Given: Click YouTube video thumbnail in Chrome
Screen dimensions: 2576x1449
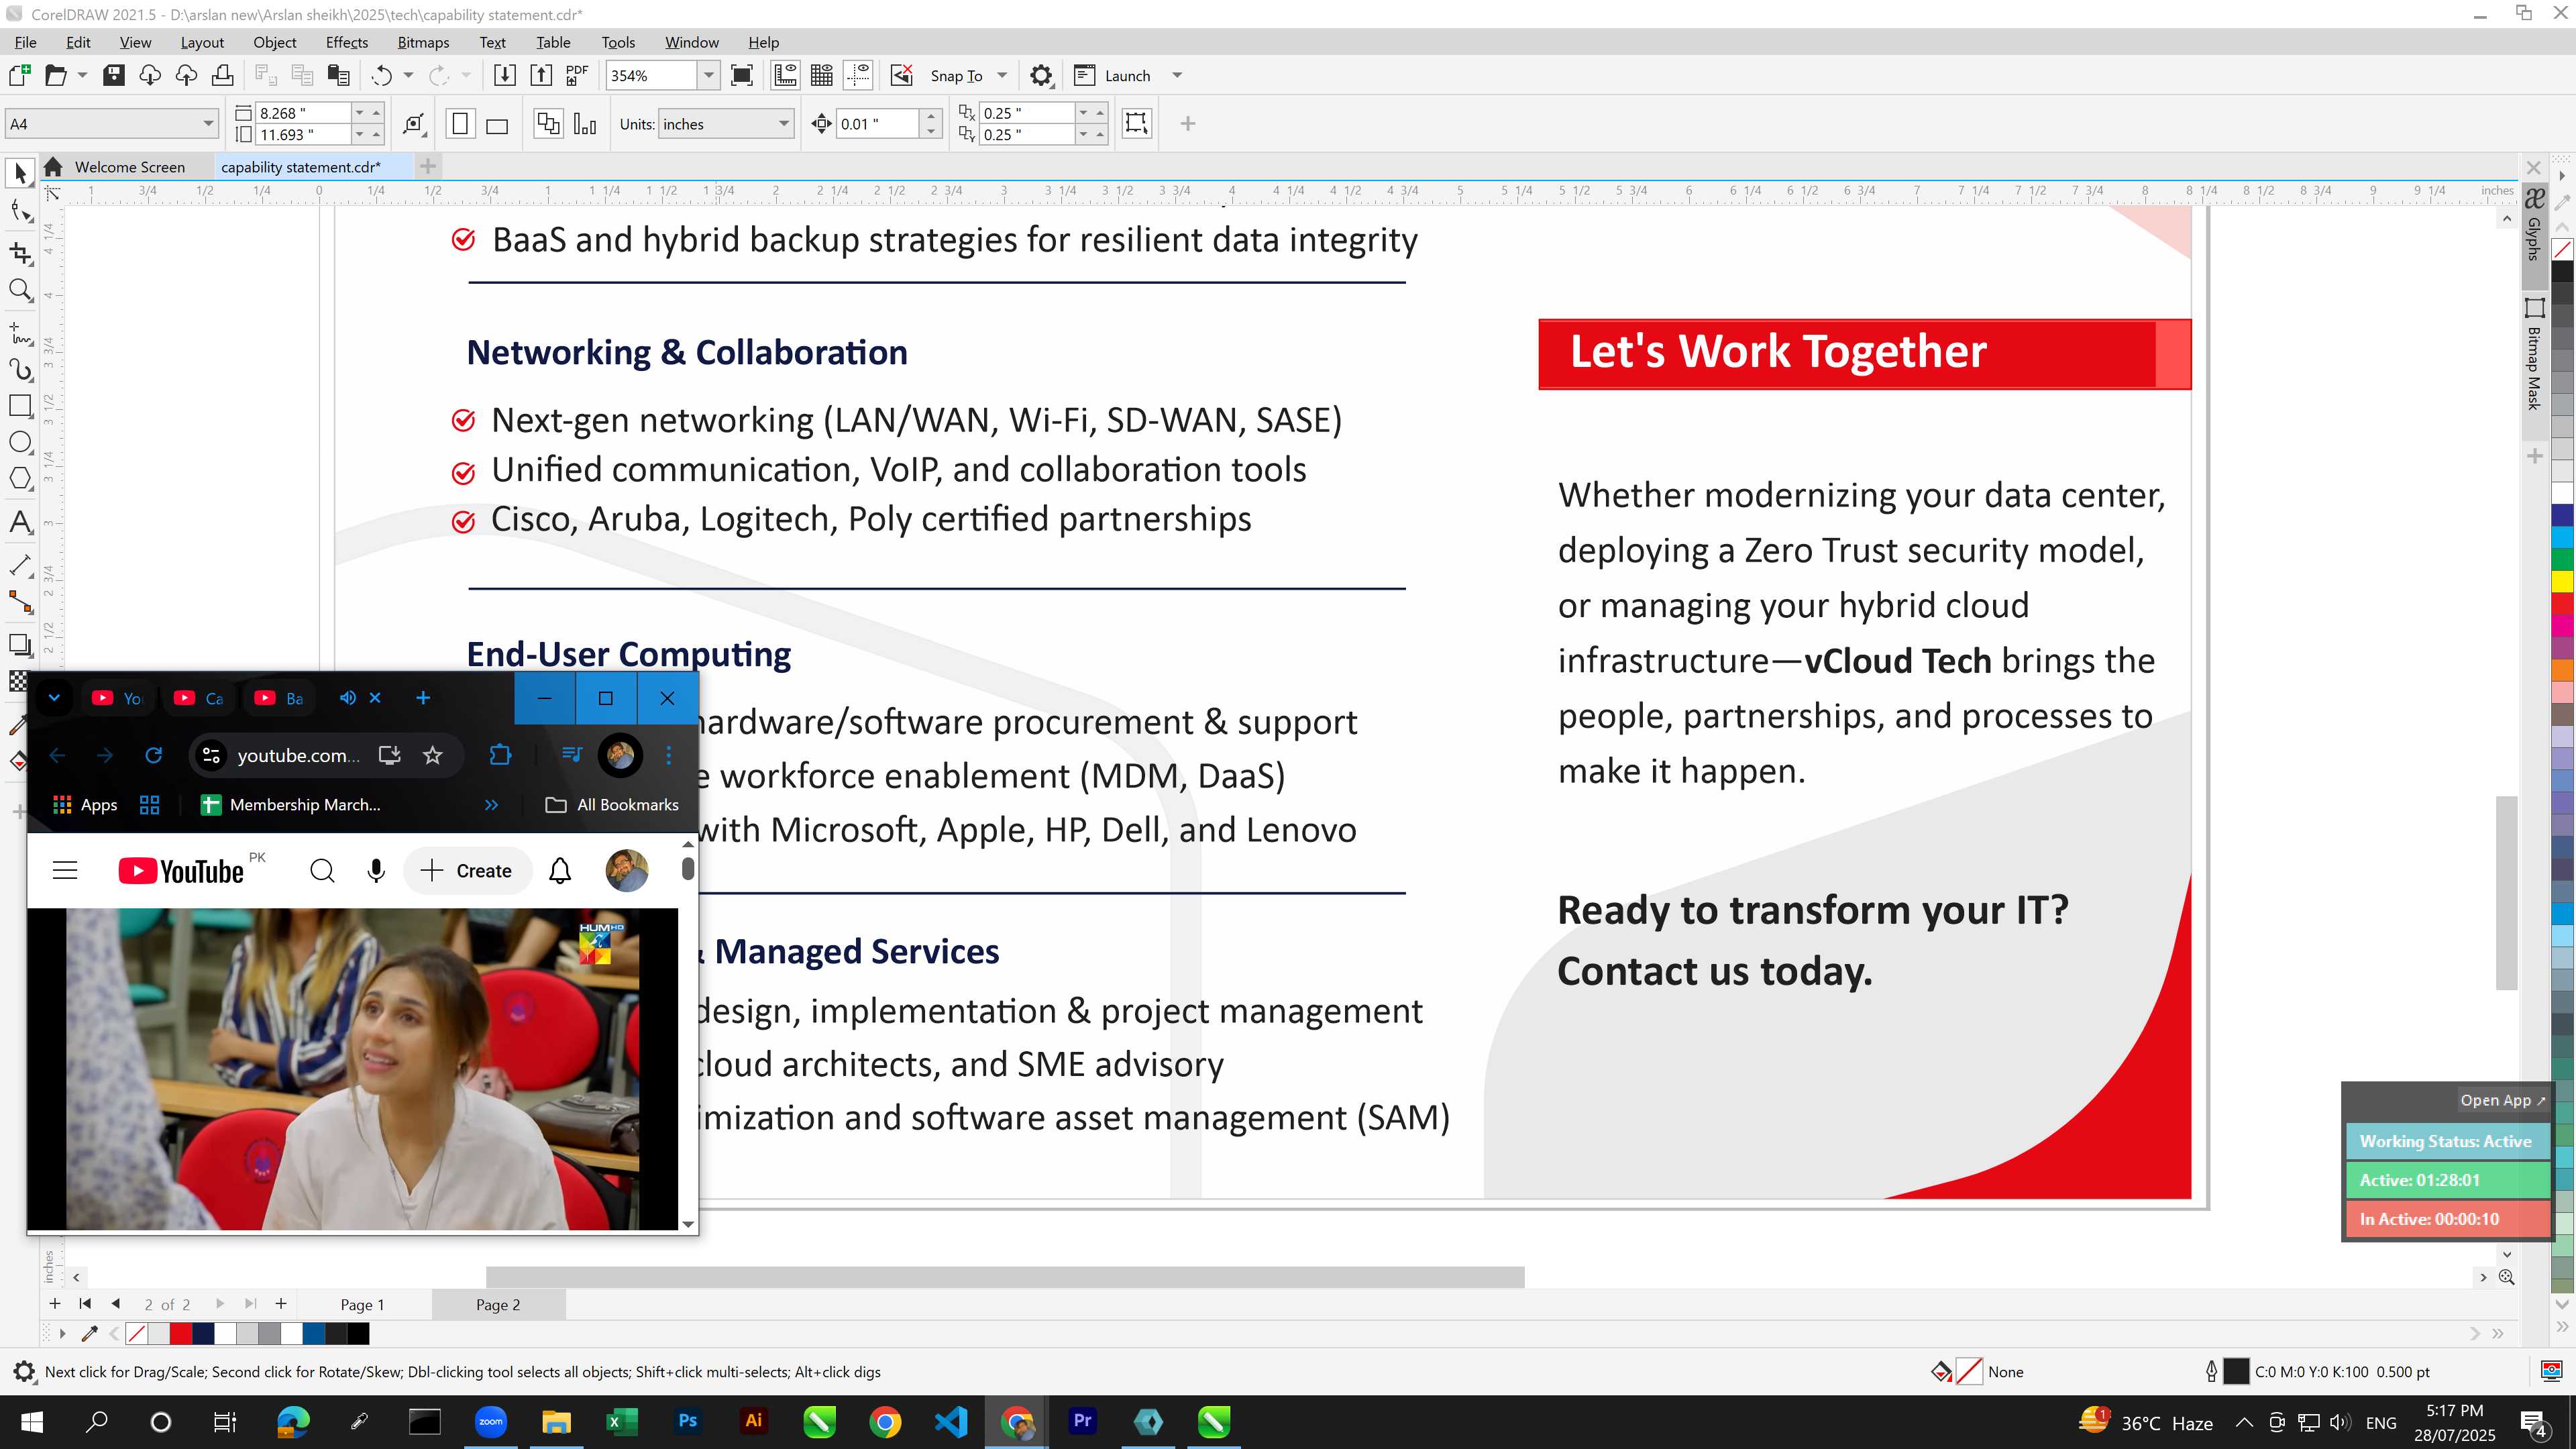Looking at the screenshot, I should pos(353,1068).
